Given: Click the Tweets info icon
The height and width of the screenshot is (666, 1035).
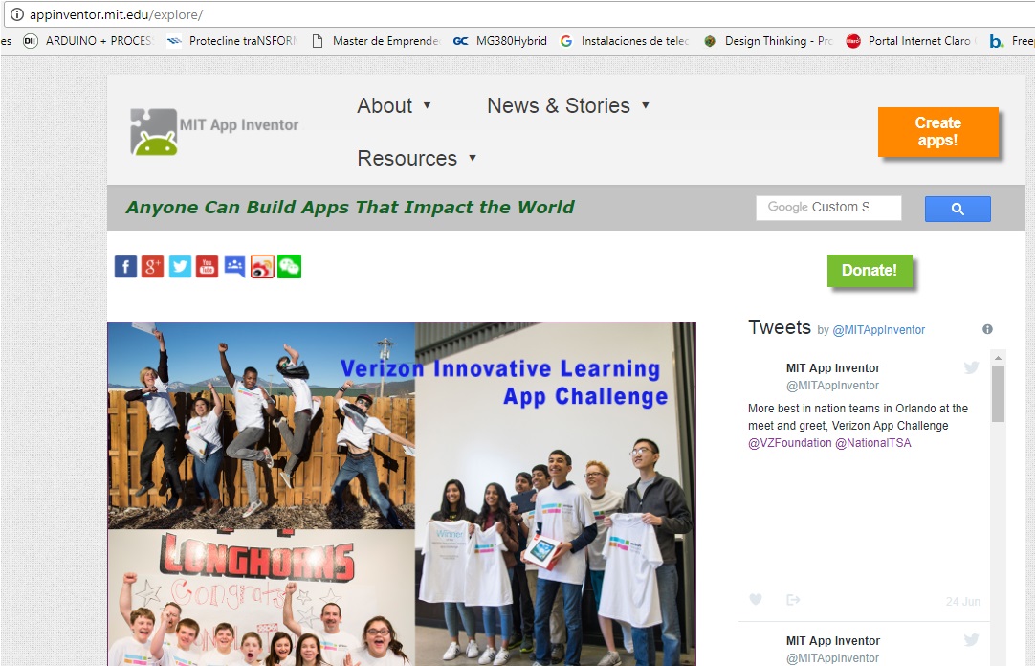Looking at the screenshot, I should click(x=987, y=329).
